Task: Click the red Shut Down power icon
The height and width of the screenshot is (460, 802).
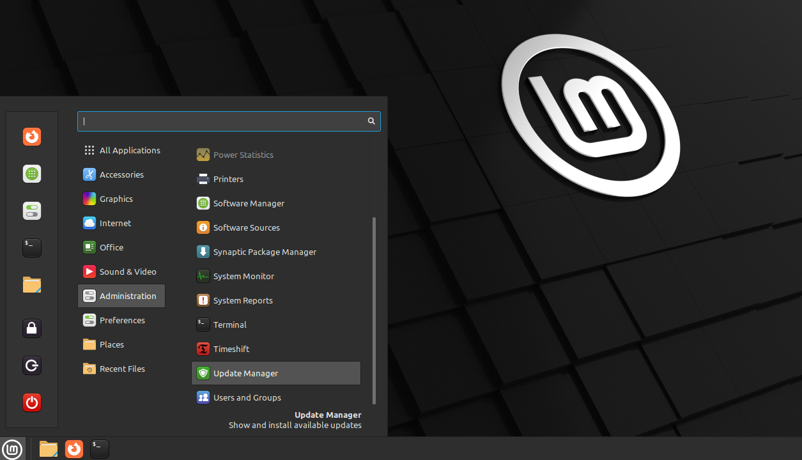Action: point(32,402)
